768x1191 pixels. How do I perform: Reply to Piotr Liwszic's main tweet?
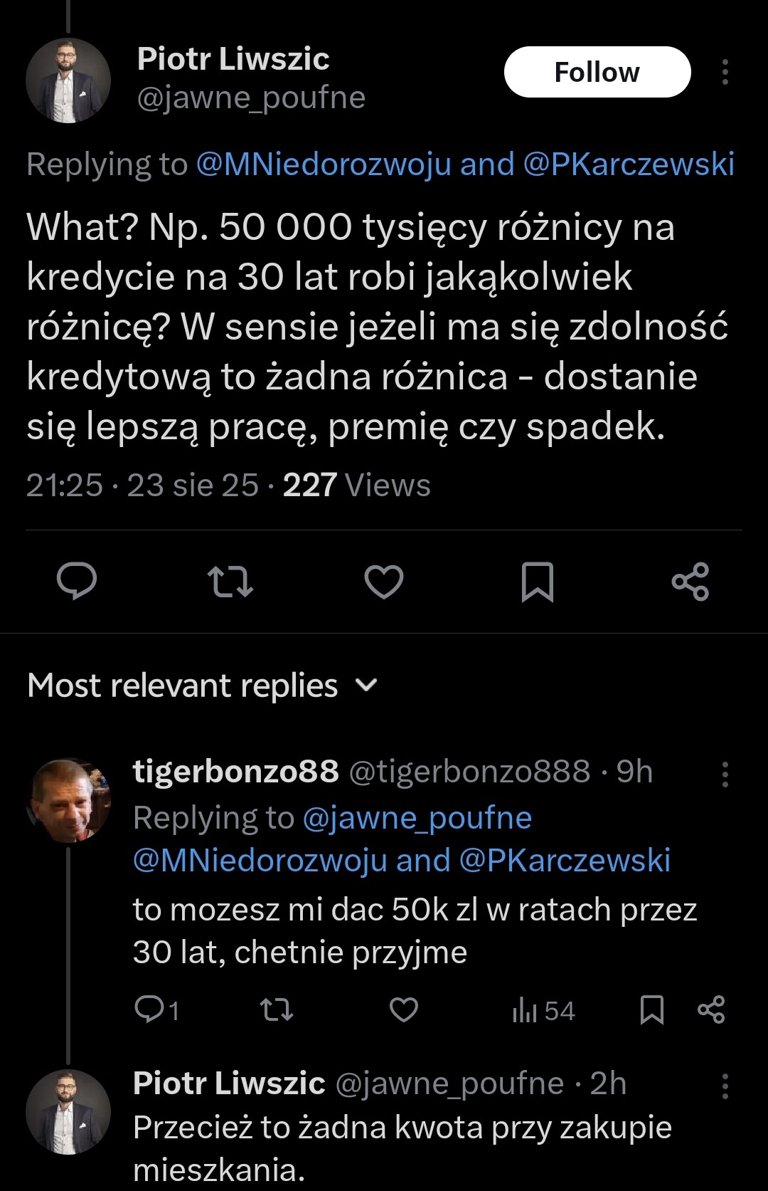point(77,581)
